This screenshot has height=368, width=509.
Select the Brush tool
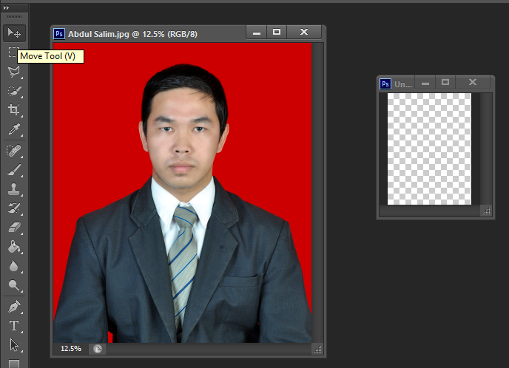(x=14, y=170)
